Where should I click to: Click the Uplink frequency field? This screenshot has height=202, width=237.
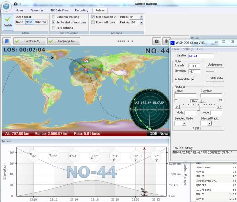pos(185,95)
